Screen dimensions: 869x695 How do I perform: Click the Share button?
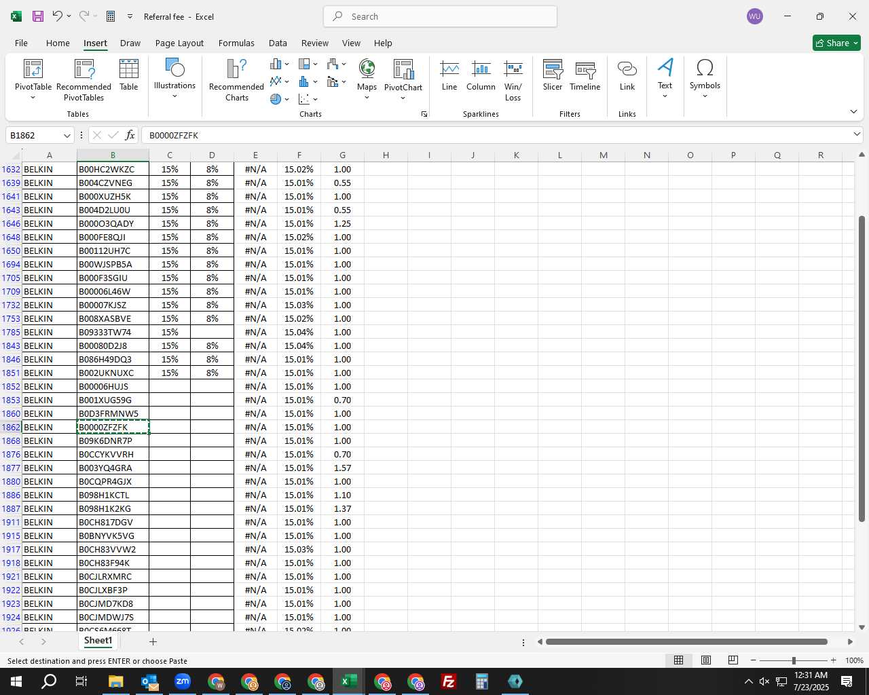[836, 43]
